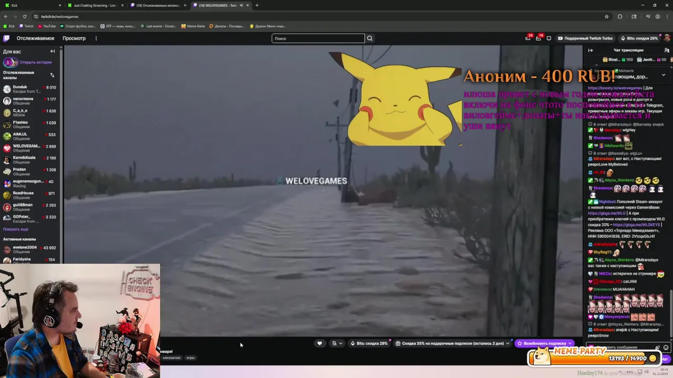Expand pinned chat message chevron

click(x=664, y=75)
